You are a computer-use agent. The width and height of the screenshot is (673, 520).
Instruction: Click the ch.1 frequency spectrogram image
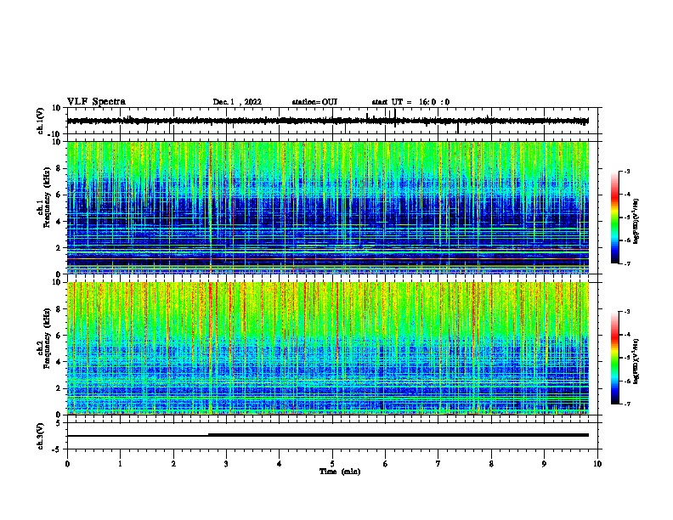click(327, 207)
